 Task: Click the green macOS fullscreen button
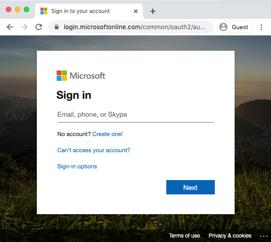coord(27,9)
